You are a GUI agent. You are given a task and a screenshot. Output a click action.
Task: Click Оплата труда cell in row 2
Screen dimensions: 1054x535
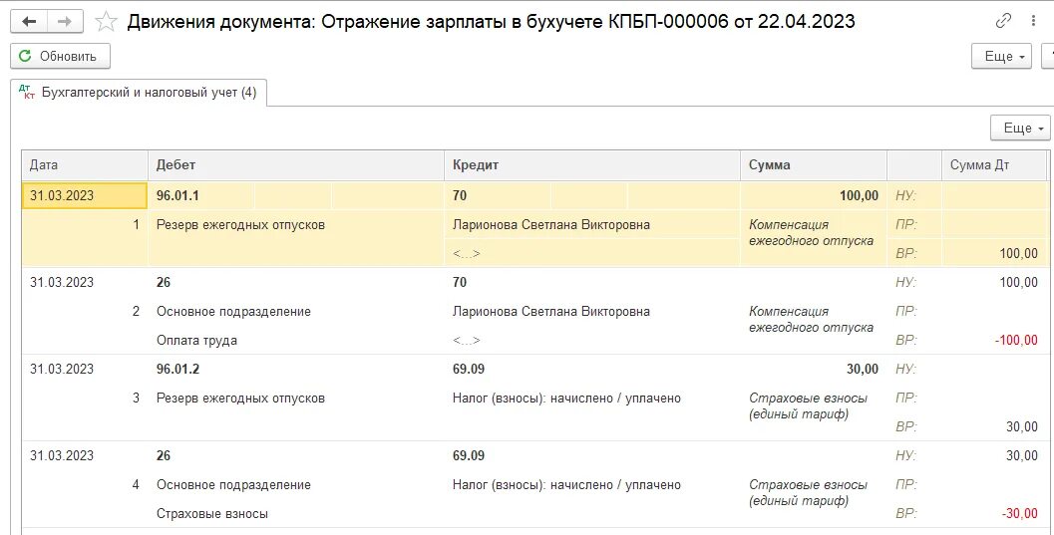point(196,340)
